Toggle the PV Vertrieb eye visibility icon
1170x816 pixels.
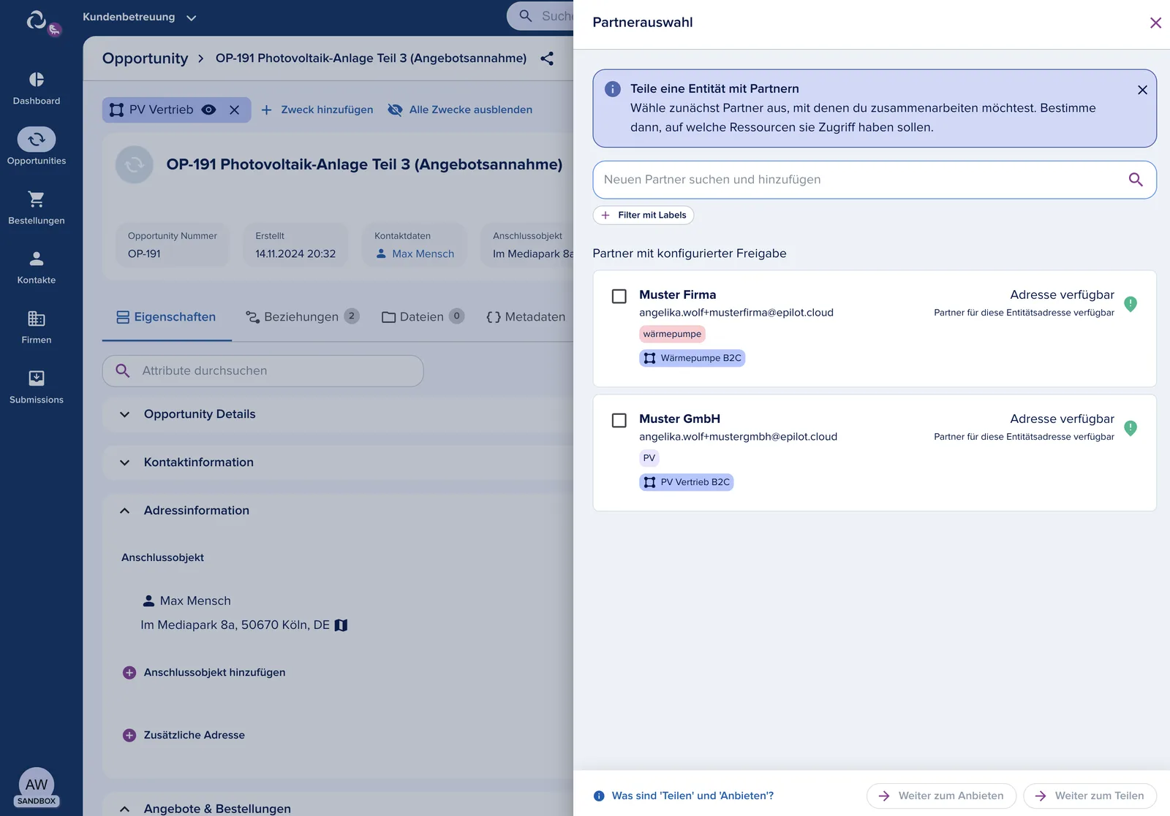[208, 110]
